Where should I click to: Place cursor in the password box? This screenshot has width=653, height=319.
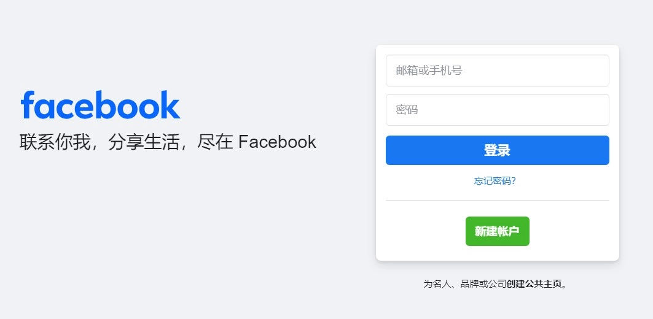point(497,110)
